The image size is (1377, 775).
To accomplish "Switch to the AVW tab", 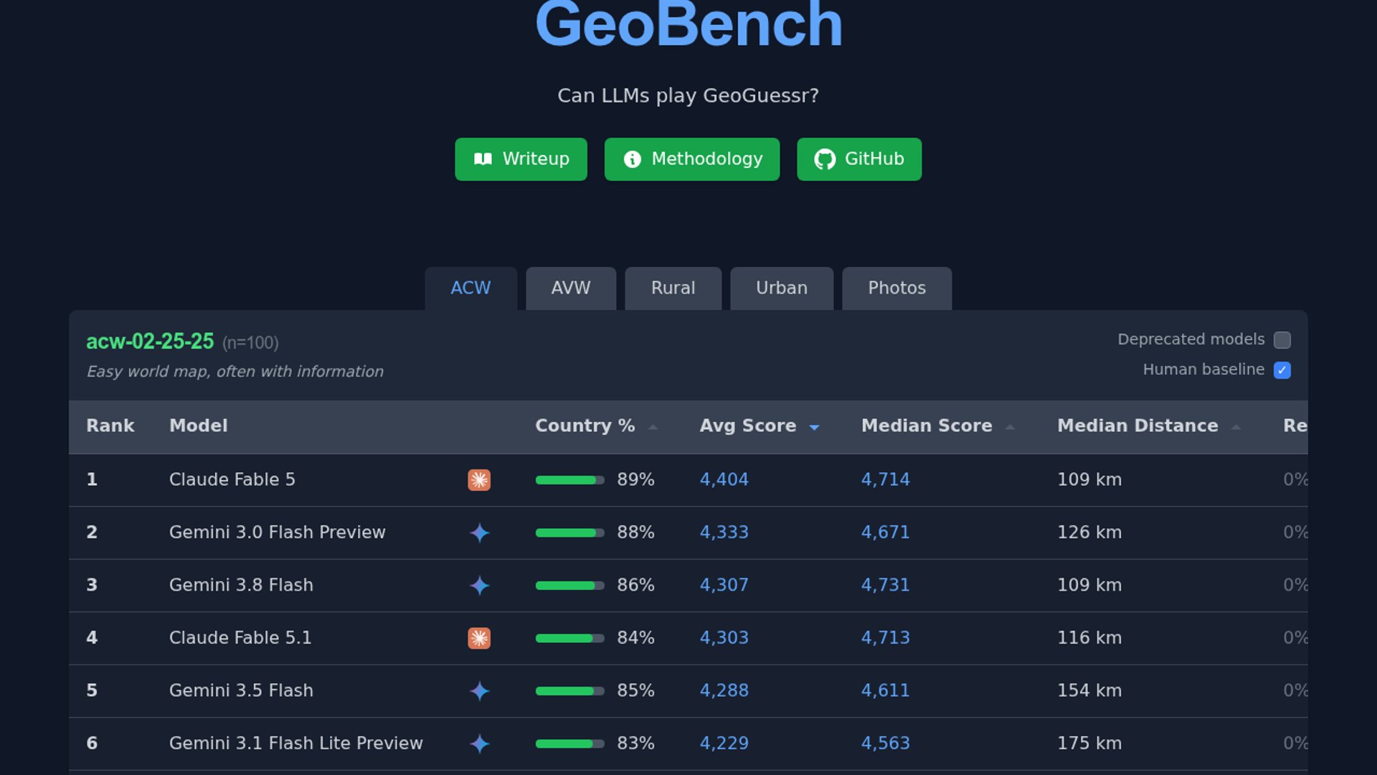I will pos(571,288).
